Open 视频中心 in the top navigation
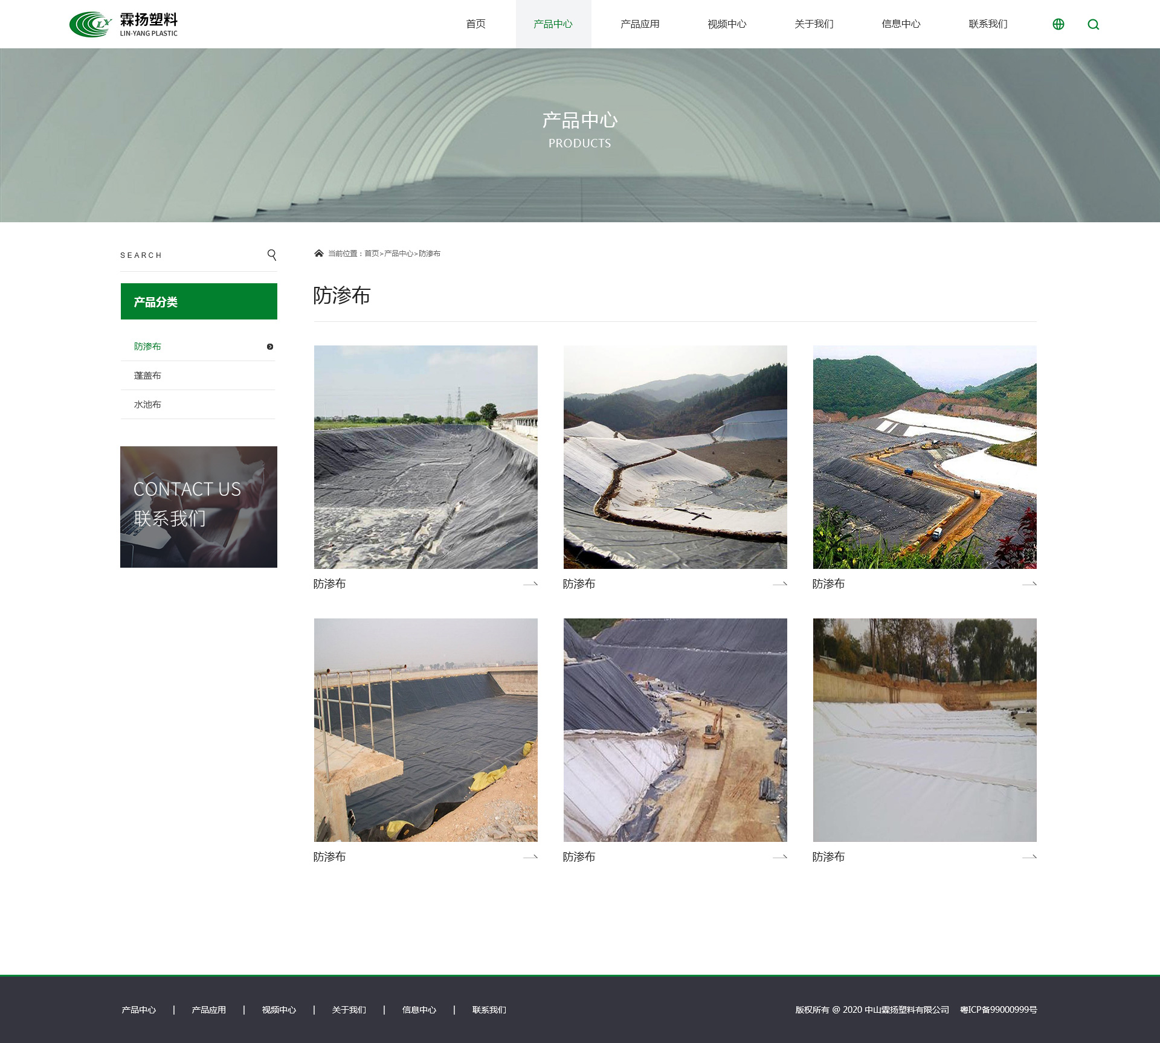 (727, 24)
